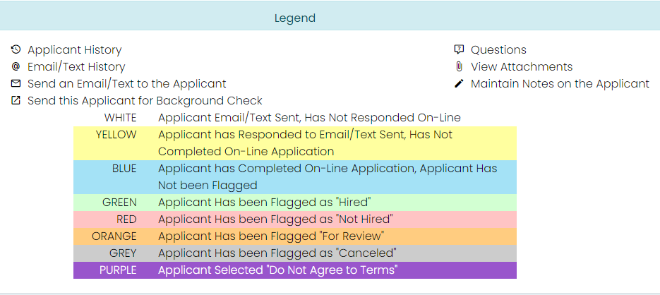Click the envelope icon for sending email/text
Image resolution: width=660 pixels, height=295 pixels.
click(x=16, y=84)
